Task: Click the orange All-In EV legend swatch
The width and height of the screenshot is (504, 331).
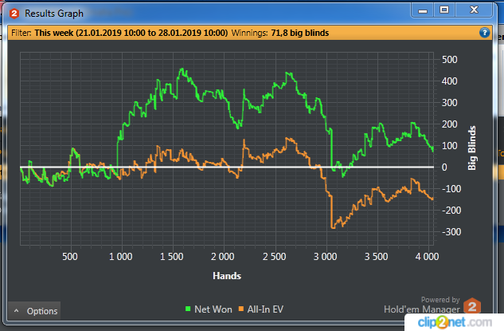Action: 240,309
